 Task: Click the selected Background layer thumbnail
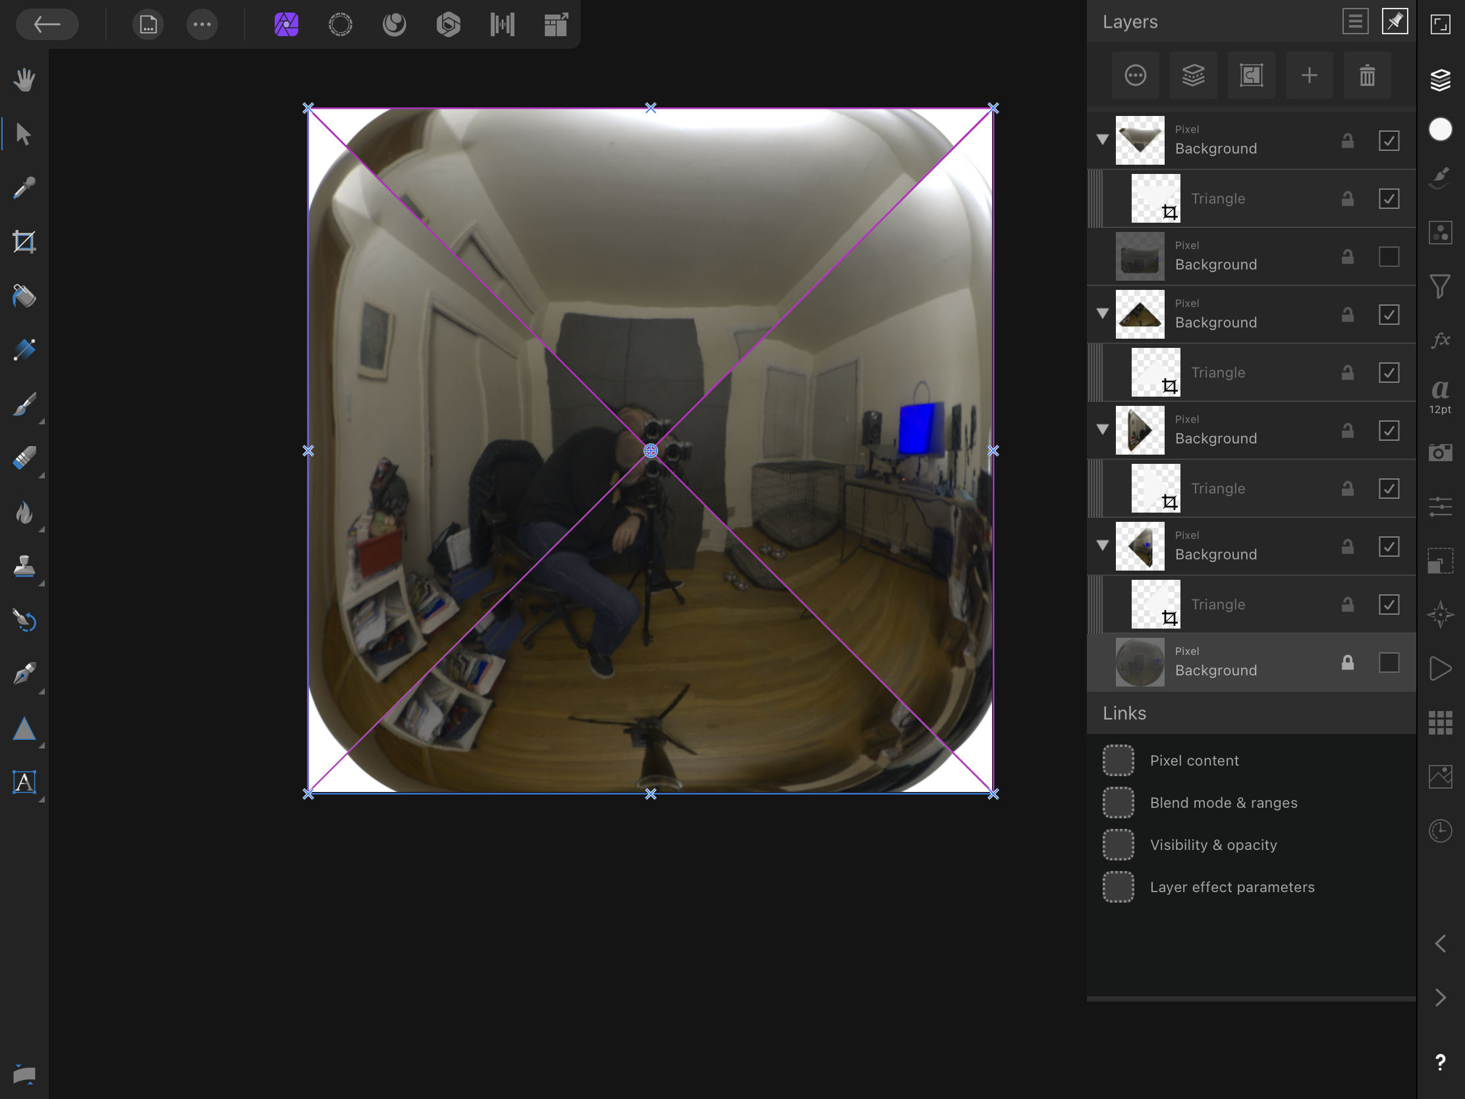1140,662
